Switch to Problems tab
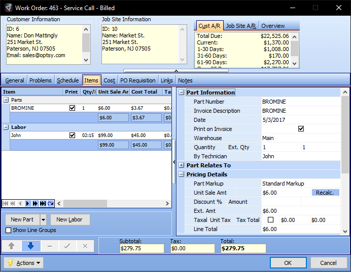351x272 pixels. click(40, 80)
